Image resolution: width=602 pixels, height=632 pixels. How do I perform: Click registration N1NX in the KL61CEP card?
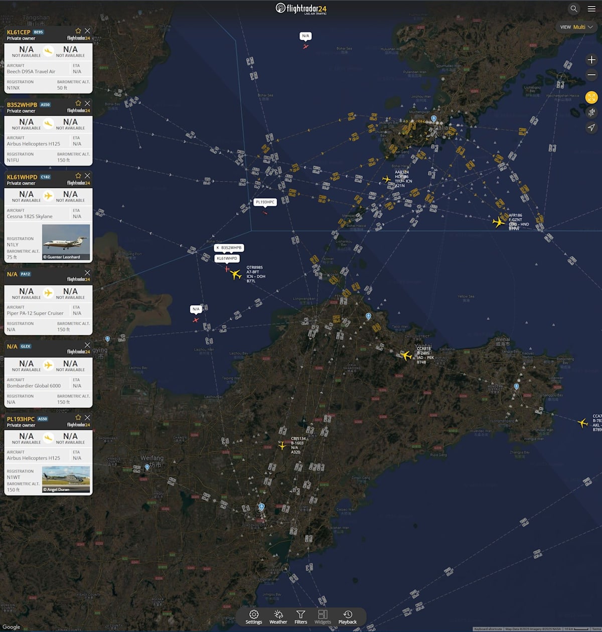13,88
